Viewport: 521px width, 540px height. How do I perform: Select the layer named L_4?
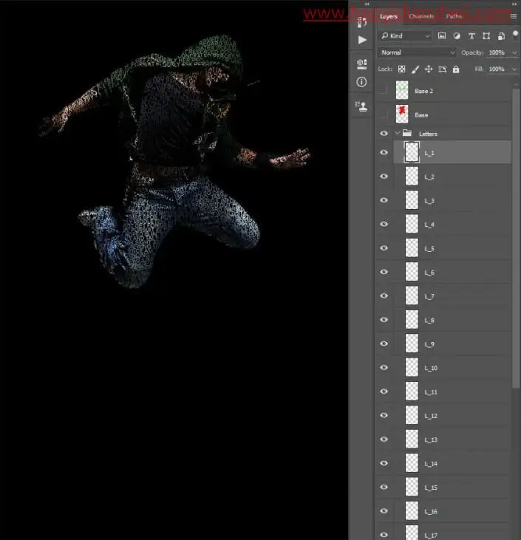pyautogui.click(x=429, y=225)
